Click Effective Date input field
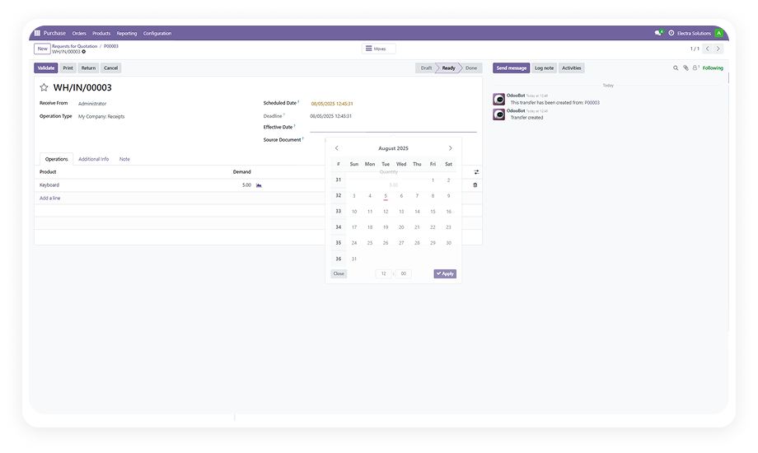The width and height of the screenshot is (758, 453). [393, 127]
